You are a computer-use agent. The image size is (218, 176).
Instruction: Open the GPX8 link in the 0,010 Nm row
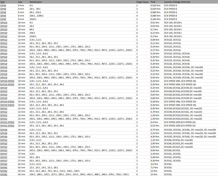tap(3, 5)
